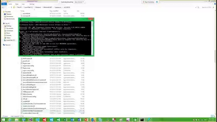
Task: Open the Currently presenting dropdown
Action: pos(79,2)
